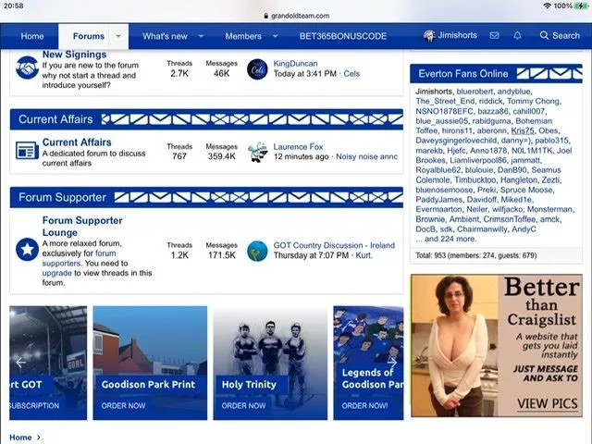Go to the Home nav tab
This screenshot has height=444, width=592.
click(x=32, y=37)
